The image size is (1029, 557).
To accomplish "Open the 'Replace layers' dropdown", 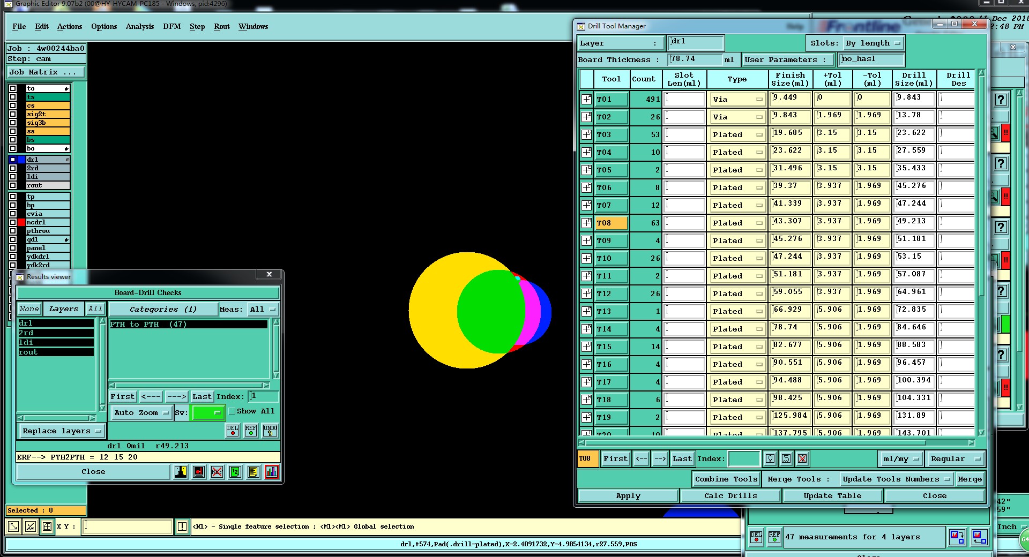I will tap(62, 431).
